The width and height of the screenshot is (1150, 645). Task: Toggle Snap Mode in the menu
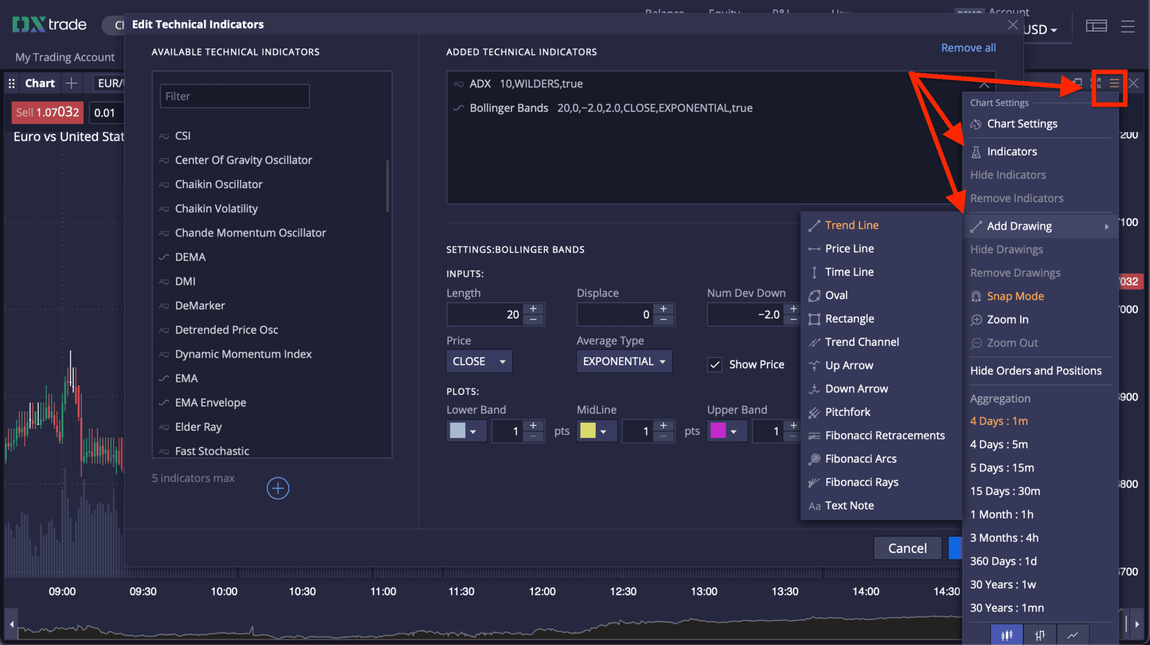tap(1014, 296)
